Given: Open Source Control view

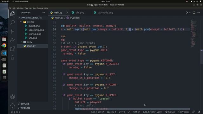Looking at the screenshot, I should click(12, 31).
